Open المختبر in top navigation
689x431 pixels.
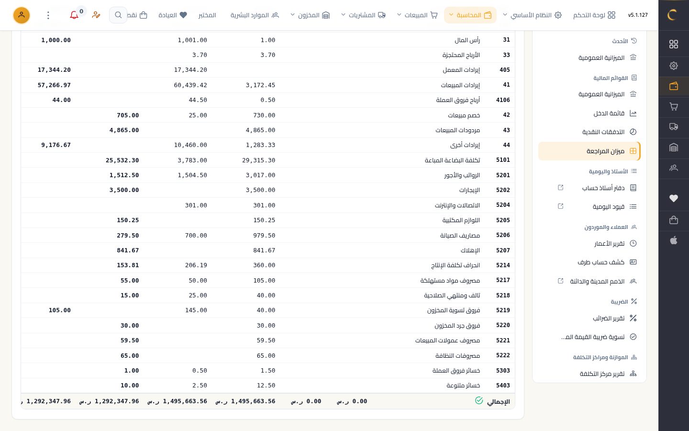207,15
